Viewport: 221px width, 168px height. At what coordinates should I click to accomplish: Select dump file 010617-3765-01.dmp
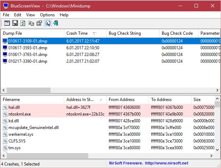coord(28,55)
